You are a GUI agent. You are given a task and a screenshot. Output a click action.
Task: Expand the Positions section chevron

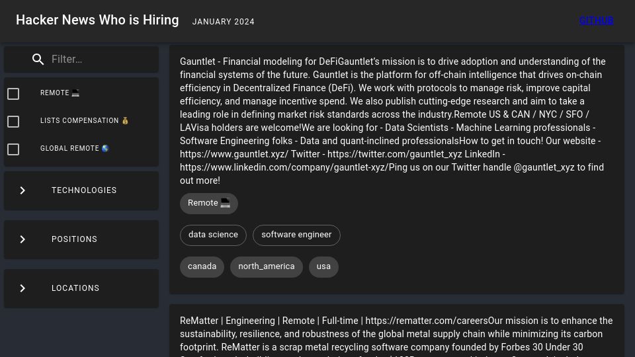point(22,239)
